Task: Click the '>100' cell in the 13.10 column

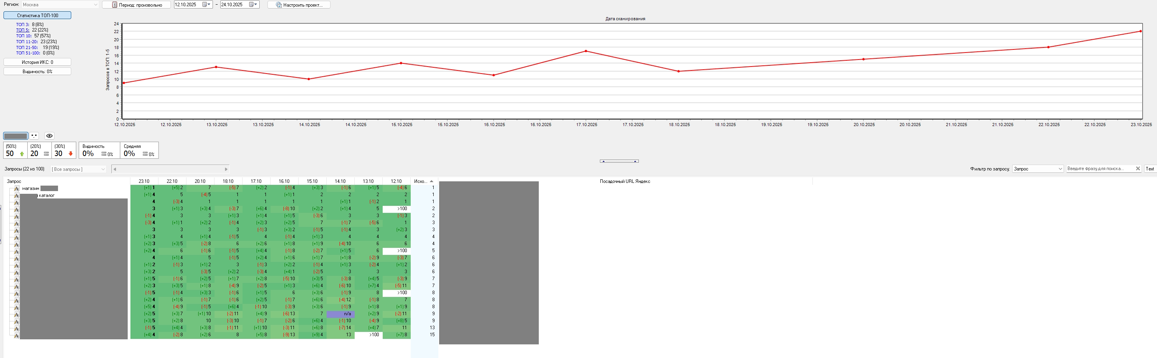Action: coord(369,335)
